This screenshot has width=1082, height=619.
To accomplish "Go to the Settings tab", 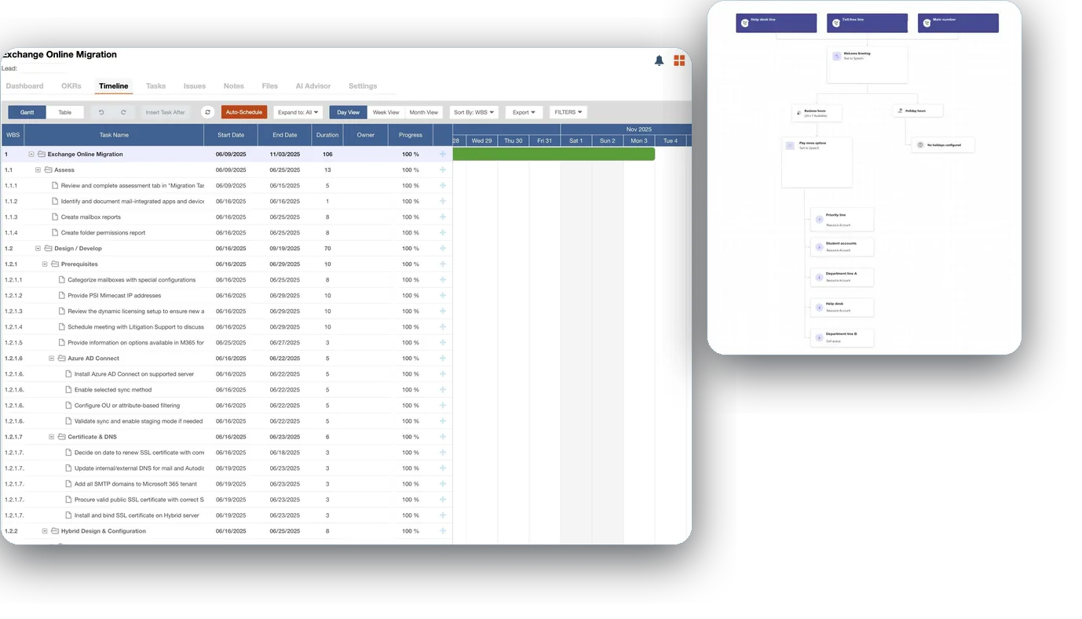I will point(363,86).
